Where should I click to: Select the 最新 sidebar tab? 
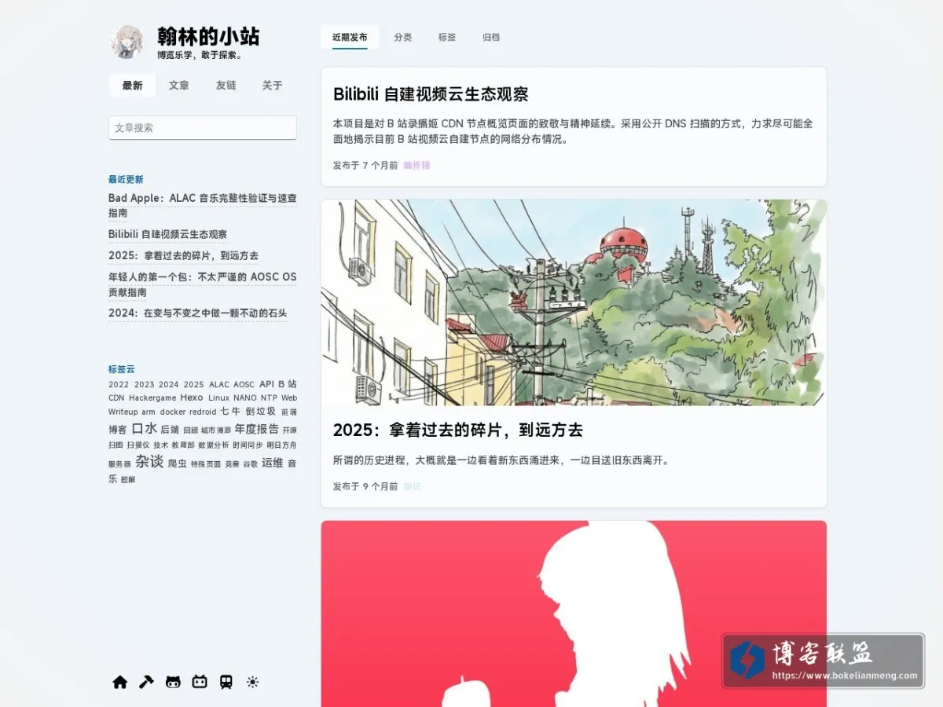click(132, 86)
